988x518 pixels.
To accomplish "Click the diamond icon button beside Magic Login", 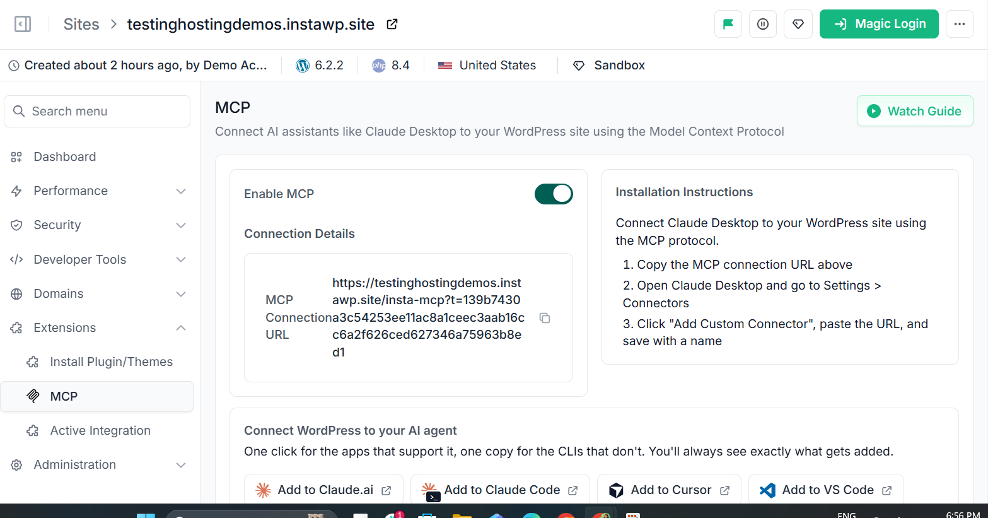I will [x=798, y=24].
